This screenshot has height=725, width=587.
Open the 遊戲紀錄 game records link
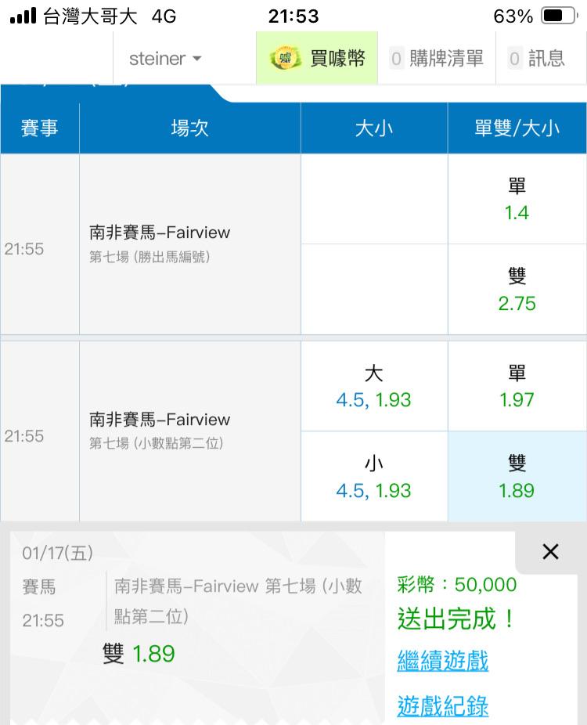pos(443,705)
